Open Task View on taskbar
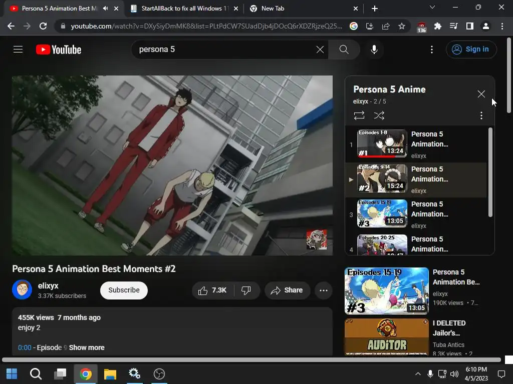513x384 pixels. coord(60,374)
